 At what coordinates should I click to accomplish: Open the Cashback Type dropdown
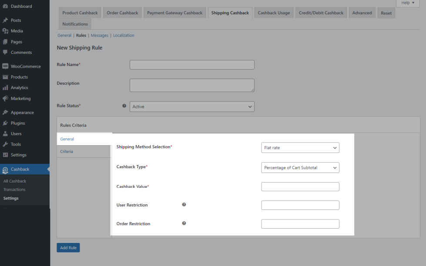(x=300, y=168)
